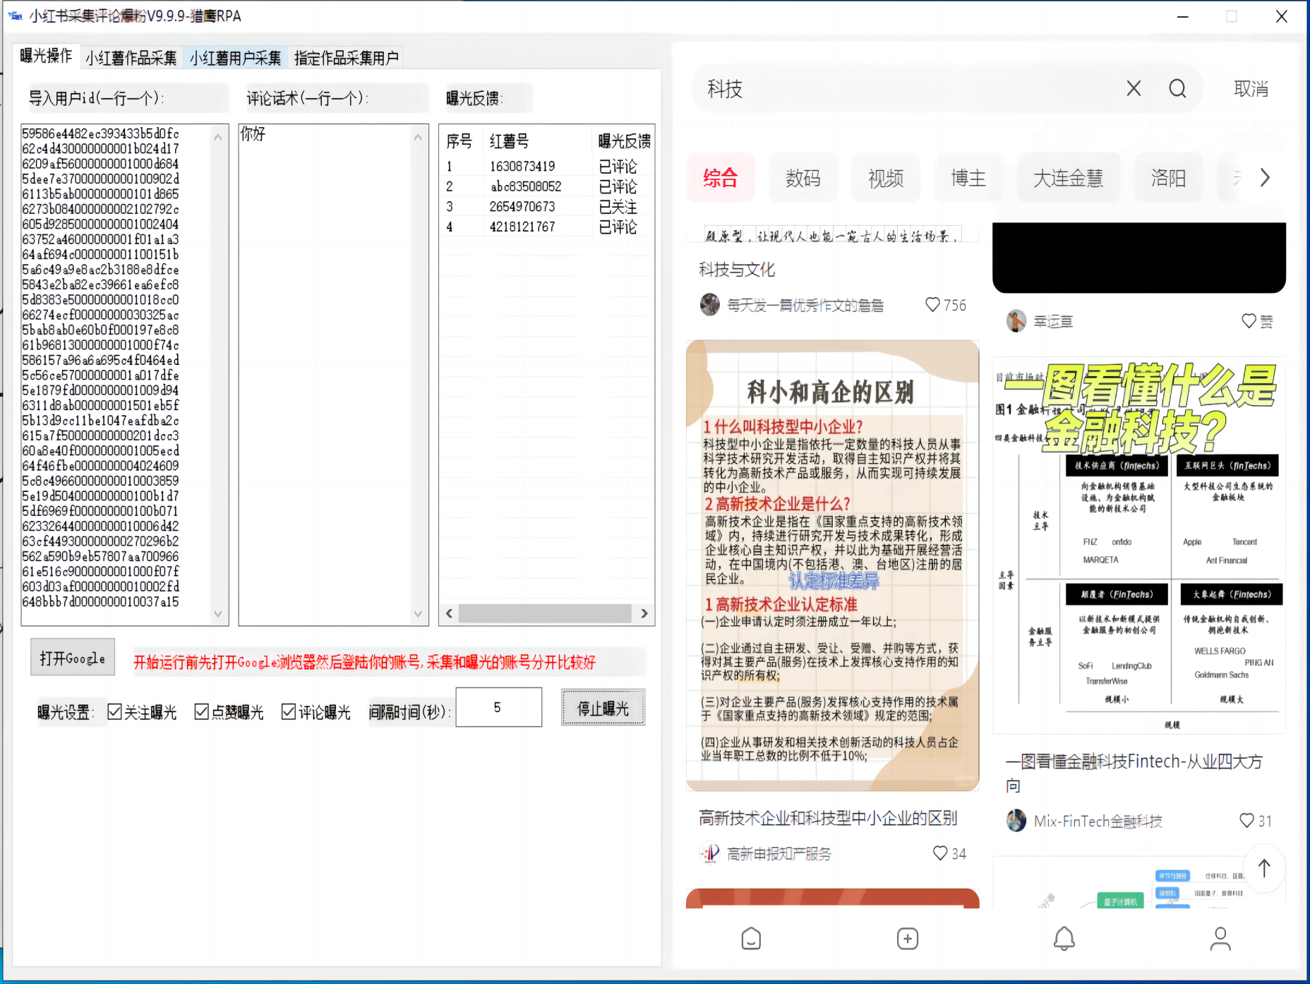Select the 数码 category chip
This screenshot has width=1310, height=984.
[x=803, y=177]
